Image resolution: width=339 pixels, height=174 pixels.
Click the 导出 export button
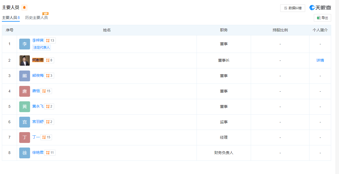click(323, 18)
